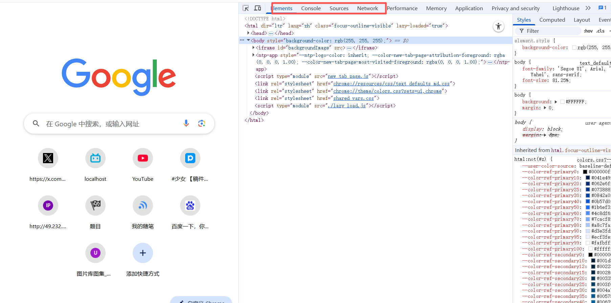611x303 pixels.
Task: Click the Google search input field
Action: (119, 124)
